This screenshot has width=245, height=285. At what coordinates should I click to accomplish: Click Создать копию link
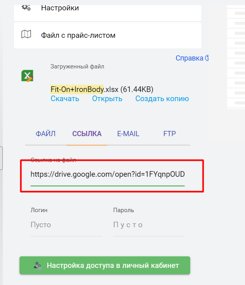[162, 99]
